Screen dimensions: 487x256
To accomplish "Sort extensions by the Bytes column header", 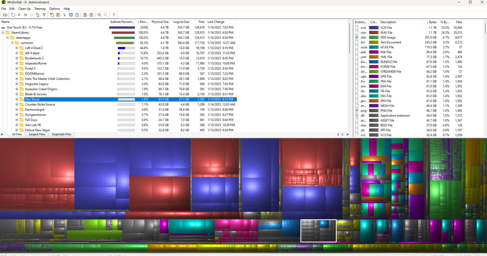I will click(431, 22).
